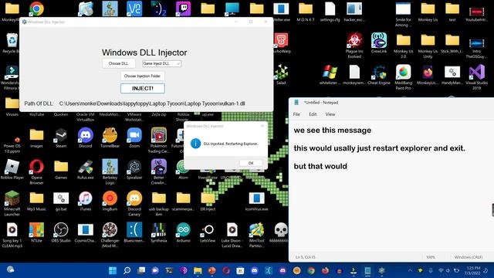The width and height of the screenshot is (494, 278).
Task: Click Windows (CRLF) in Notepad status bar
Action: (x=469, y=257)
